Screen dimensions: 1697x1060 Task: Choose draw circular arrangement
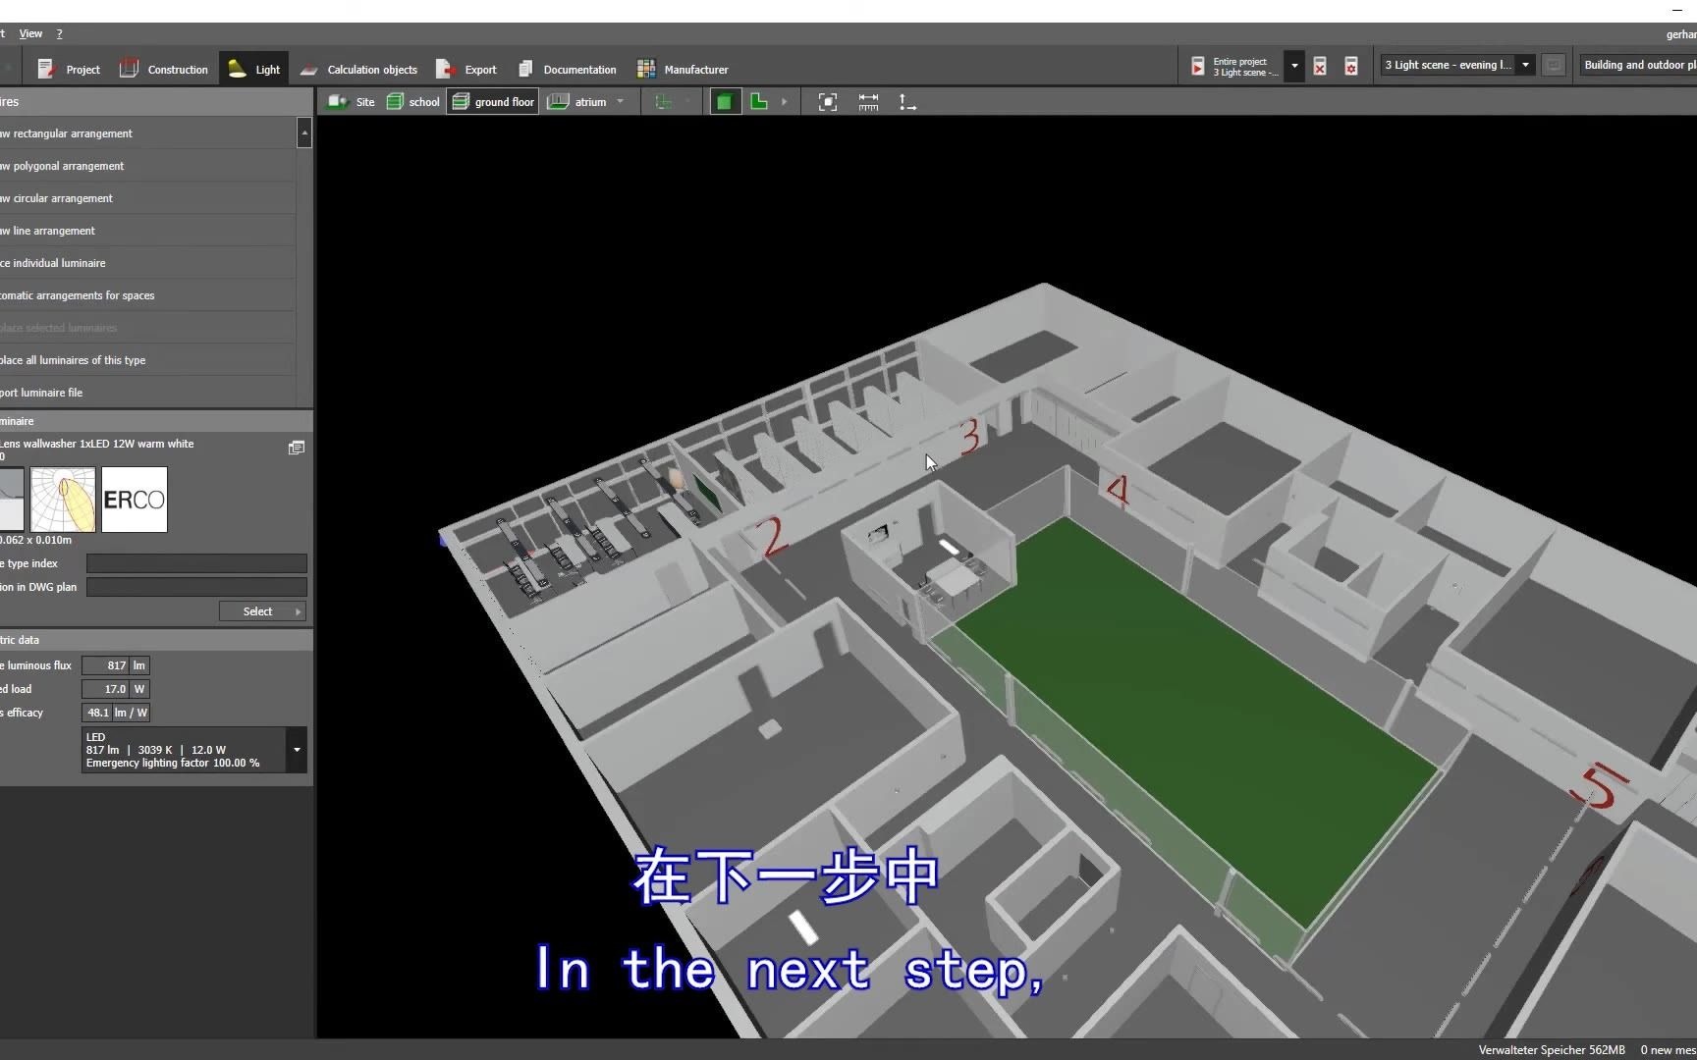(147, 198)
